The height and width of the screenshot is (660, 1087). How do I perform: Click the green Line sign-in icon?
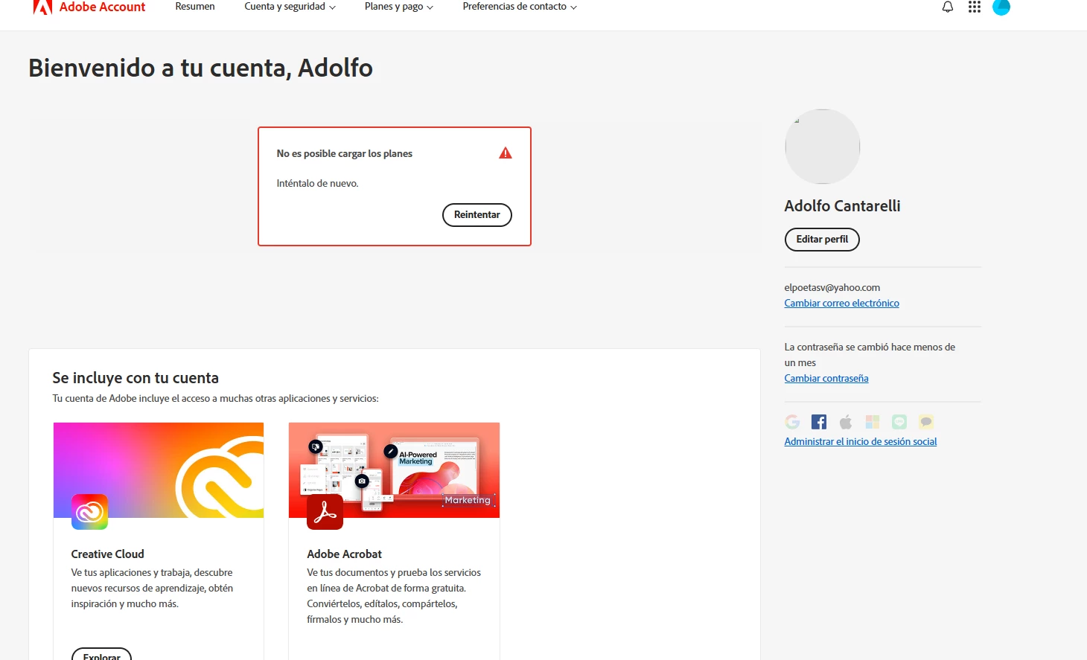(x=899, y=422)
